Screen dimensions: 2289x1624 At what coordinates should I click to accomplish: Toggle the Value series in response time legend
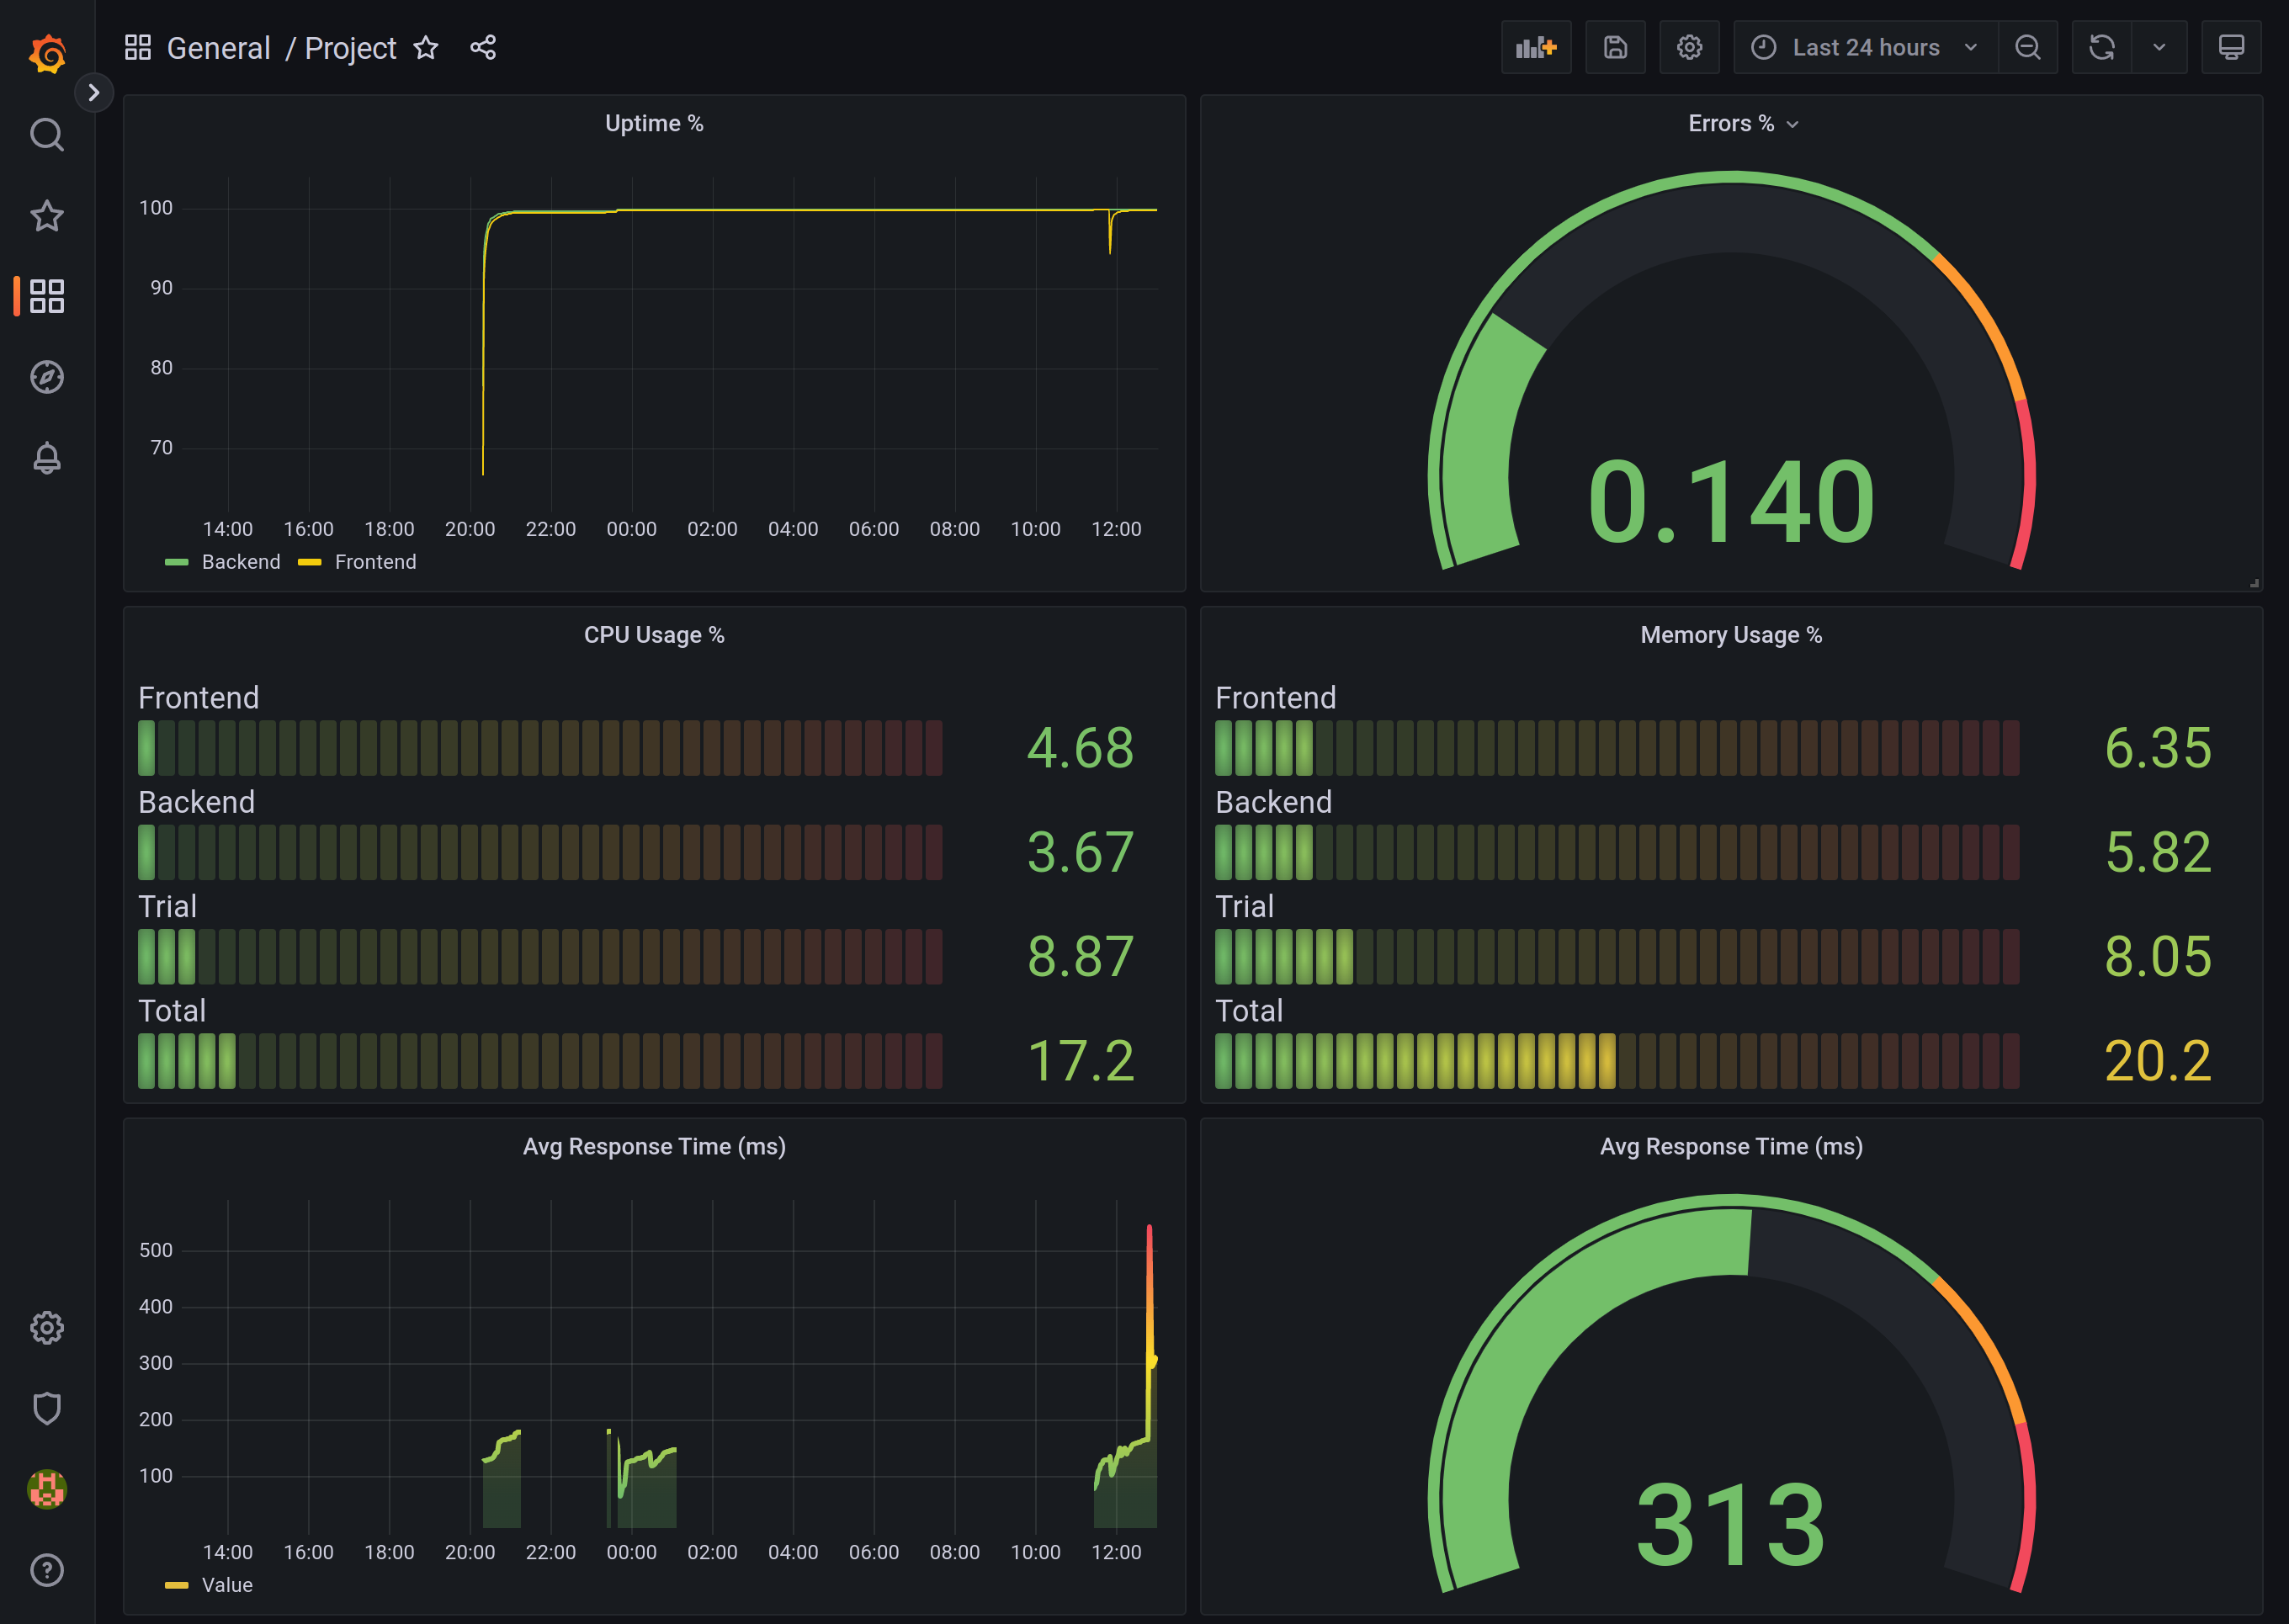pyautogui.click(x=227, y=1585)
